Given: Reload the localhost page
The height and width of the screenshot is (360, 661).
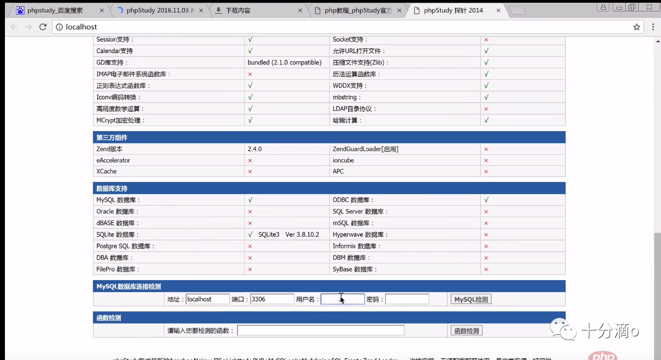Looking at the screenshot, I should 43,27.
